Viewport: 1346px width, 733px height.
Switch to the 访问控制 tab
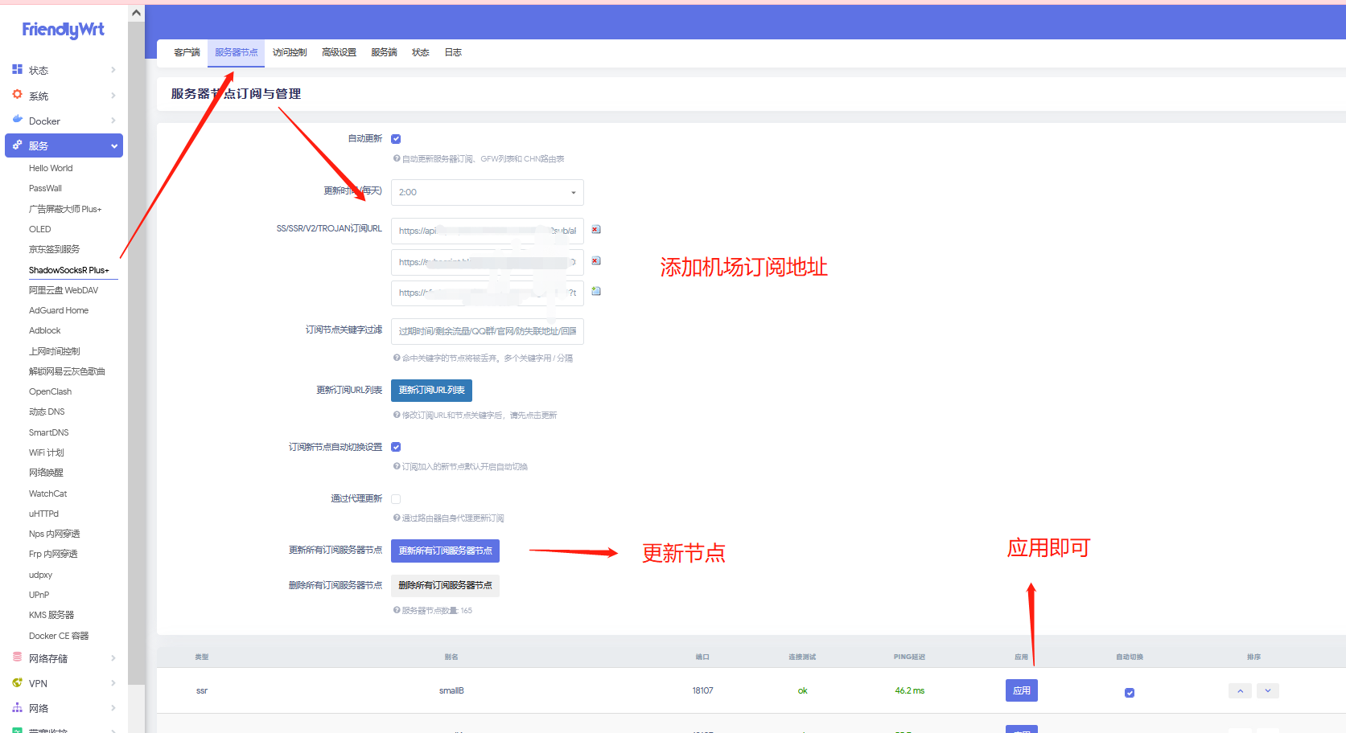pyautogui.click(x=290, y=53)
